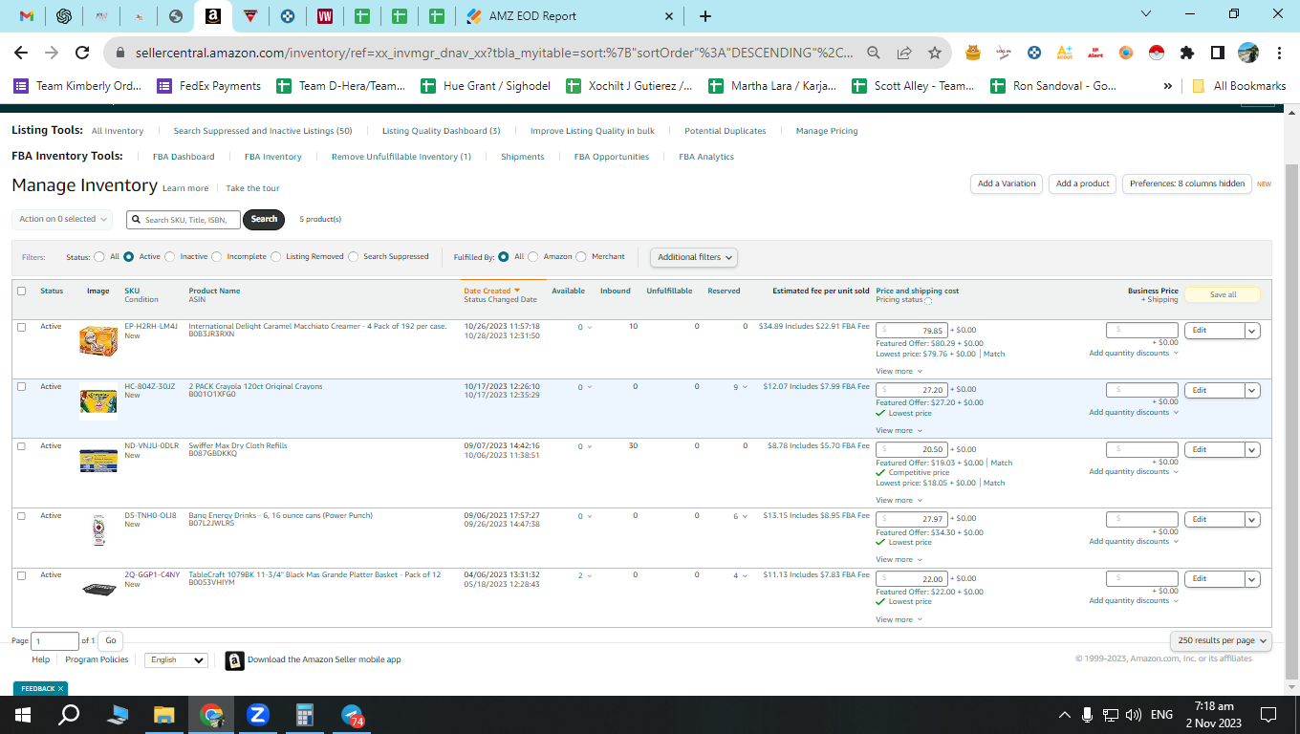Open Preferences: 8 columns hidden
Screen dimensions: 1300x734
pyautogui.click(x=1187, y=183)
